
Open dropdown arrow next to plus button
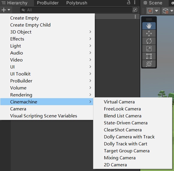[x=9, y=10]
